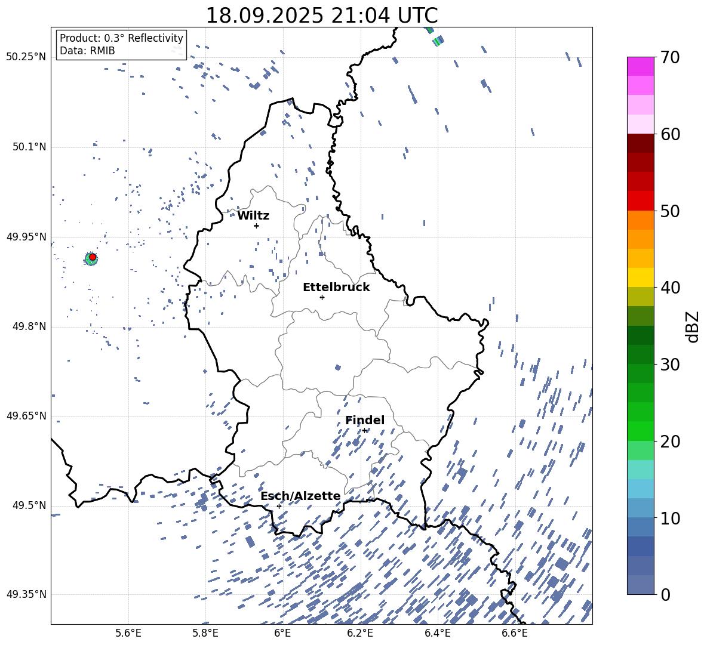Click the 5.6°E longitude label
Viewport: 707px width, 645px height.
128,633
